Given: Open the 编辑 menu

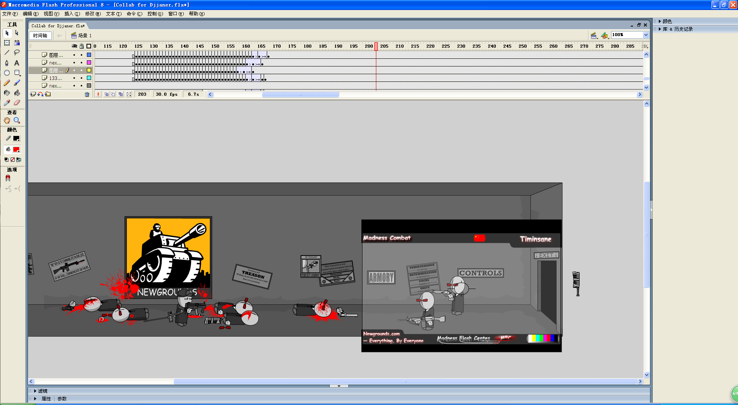Looking at the screenshot, I should (x=31, y=14).
